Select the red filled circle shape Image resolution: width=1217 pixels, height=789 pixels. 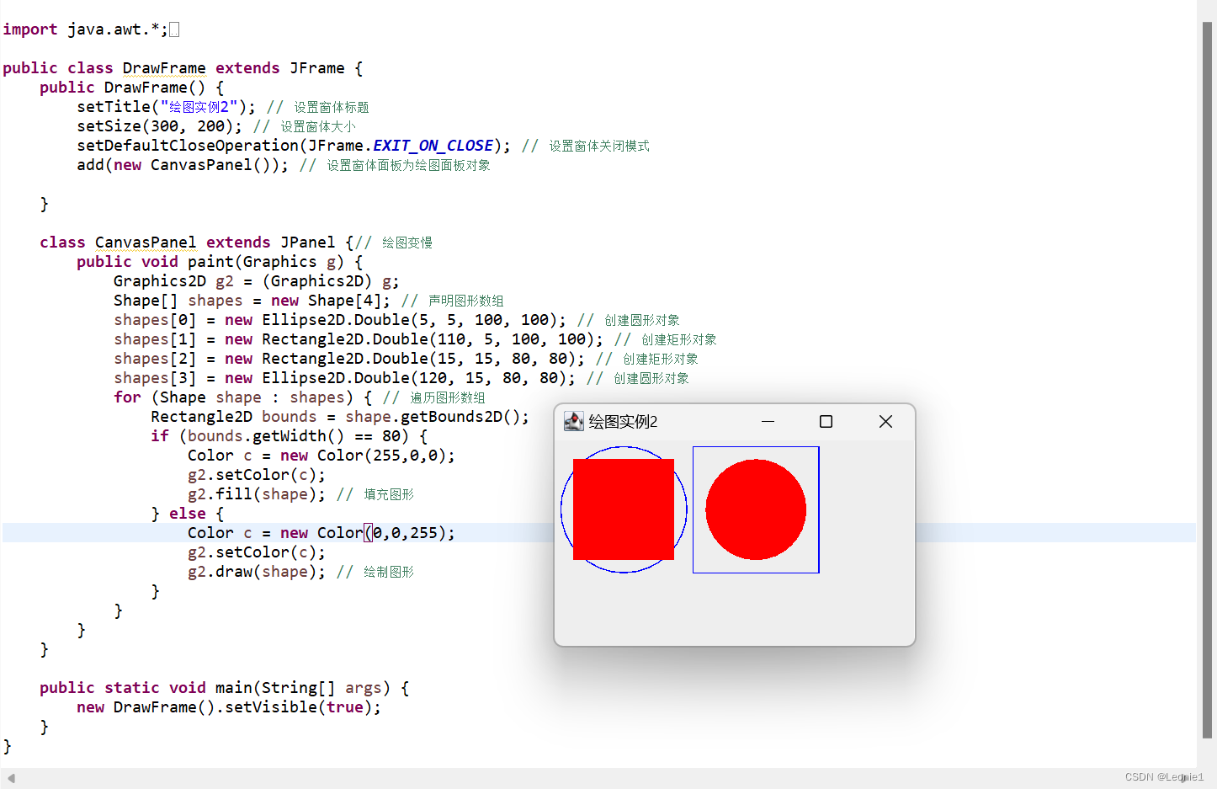tap(755, 509)
